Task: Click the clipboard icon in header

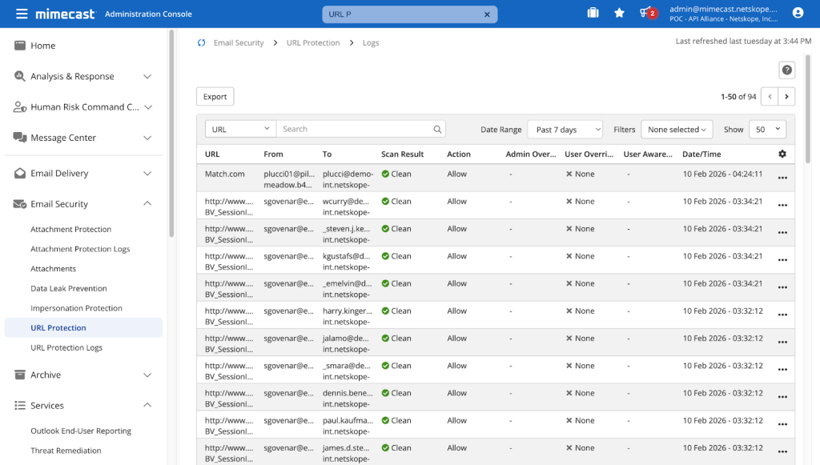Action: point(593,13)
